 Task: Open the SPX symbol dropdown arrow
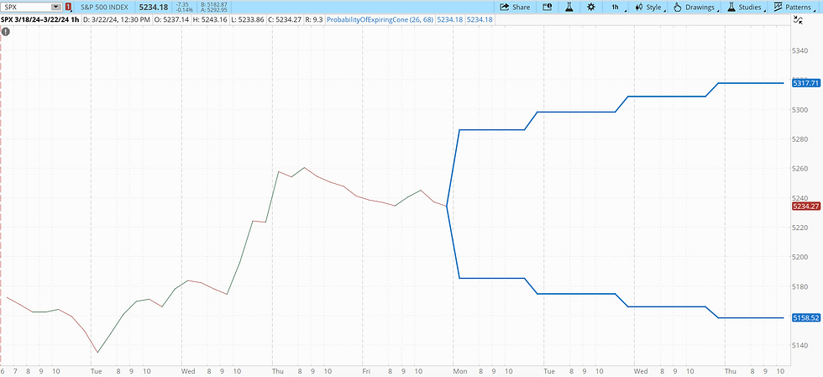[56, 8]
